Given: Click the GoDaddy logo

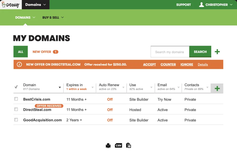Looking at the screenshot, I should [x=11, y=4].
